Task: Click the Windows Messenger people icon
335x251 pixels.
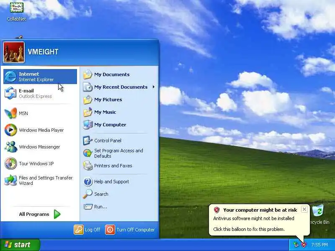Action: [10, 147]
